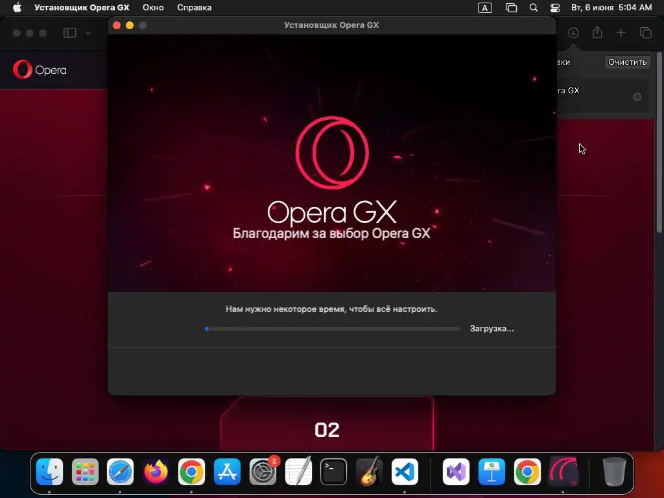Click Opera GX installer icon in Dock
This screenshot has height=498, width=664.
(563, 472)
